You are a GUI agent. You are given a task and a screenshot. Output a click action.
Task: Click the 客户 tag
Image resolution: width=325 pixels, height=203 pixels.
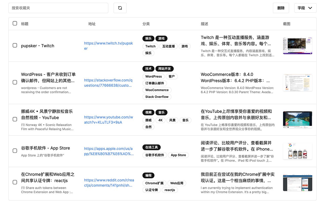pos(172,76)
